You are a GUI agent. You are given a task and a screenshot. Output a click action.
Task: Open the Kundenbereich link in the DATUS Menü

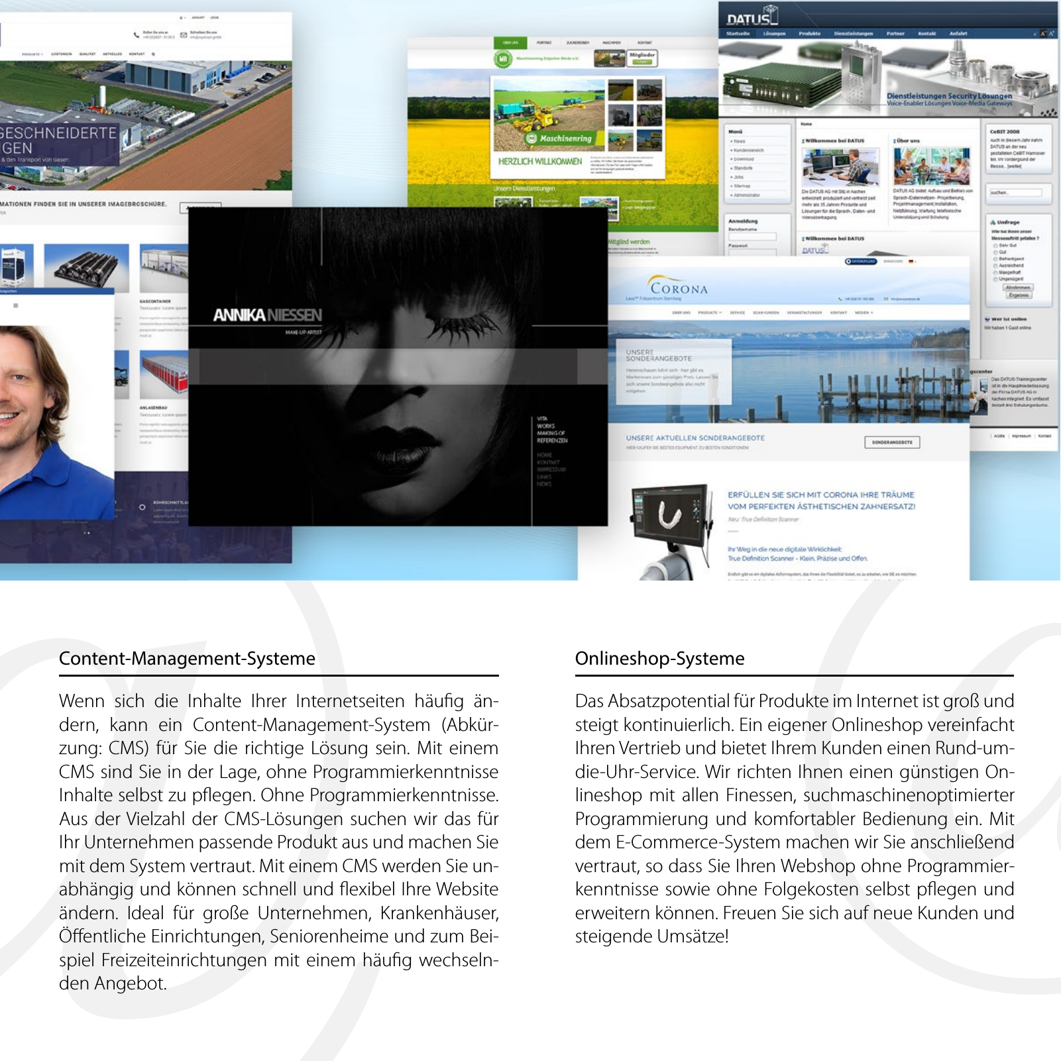[749, 150]
